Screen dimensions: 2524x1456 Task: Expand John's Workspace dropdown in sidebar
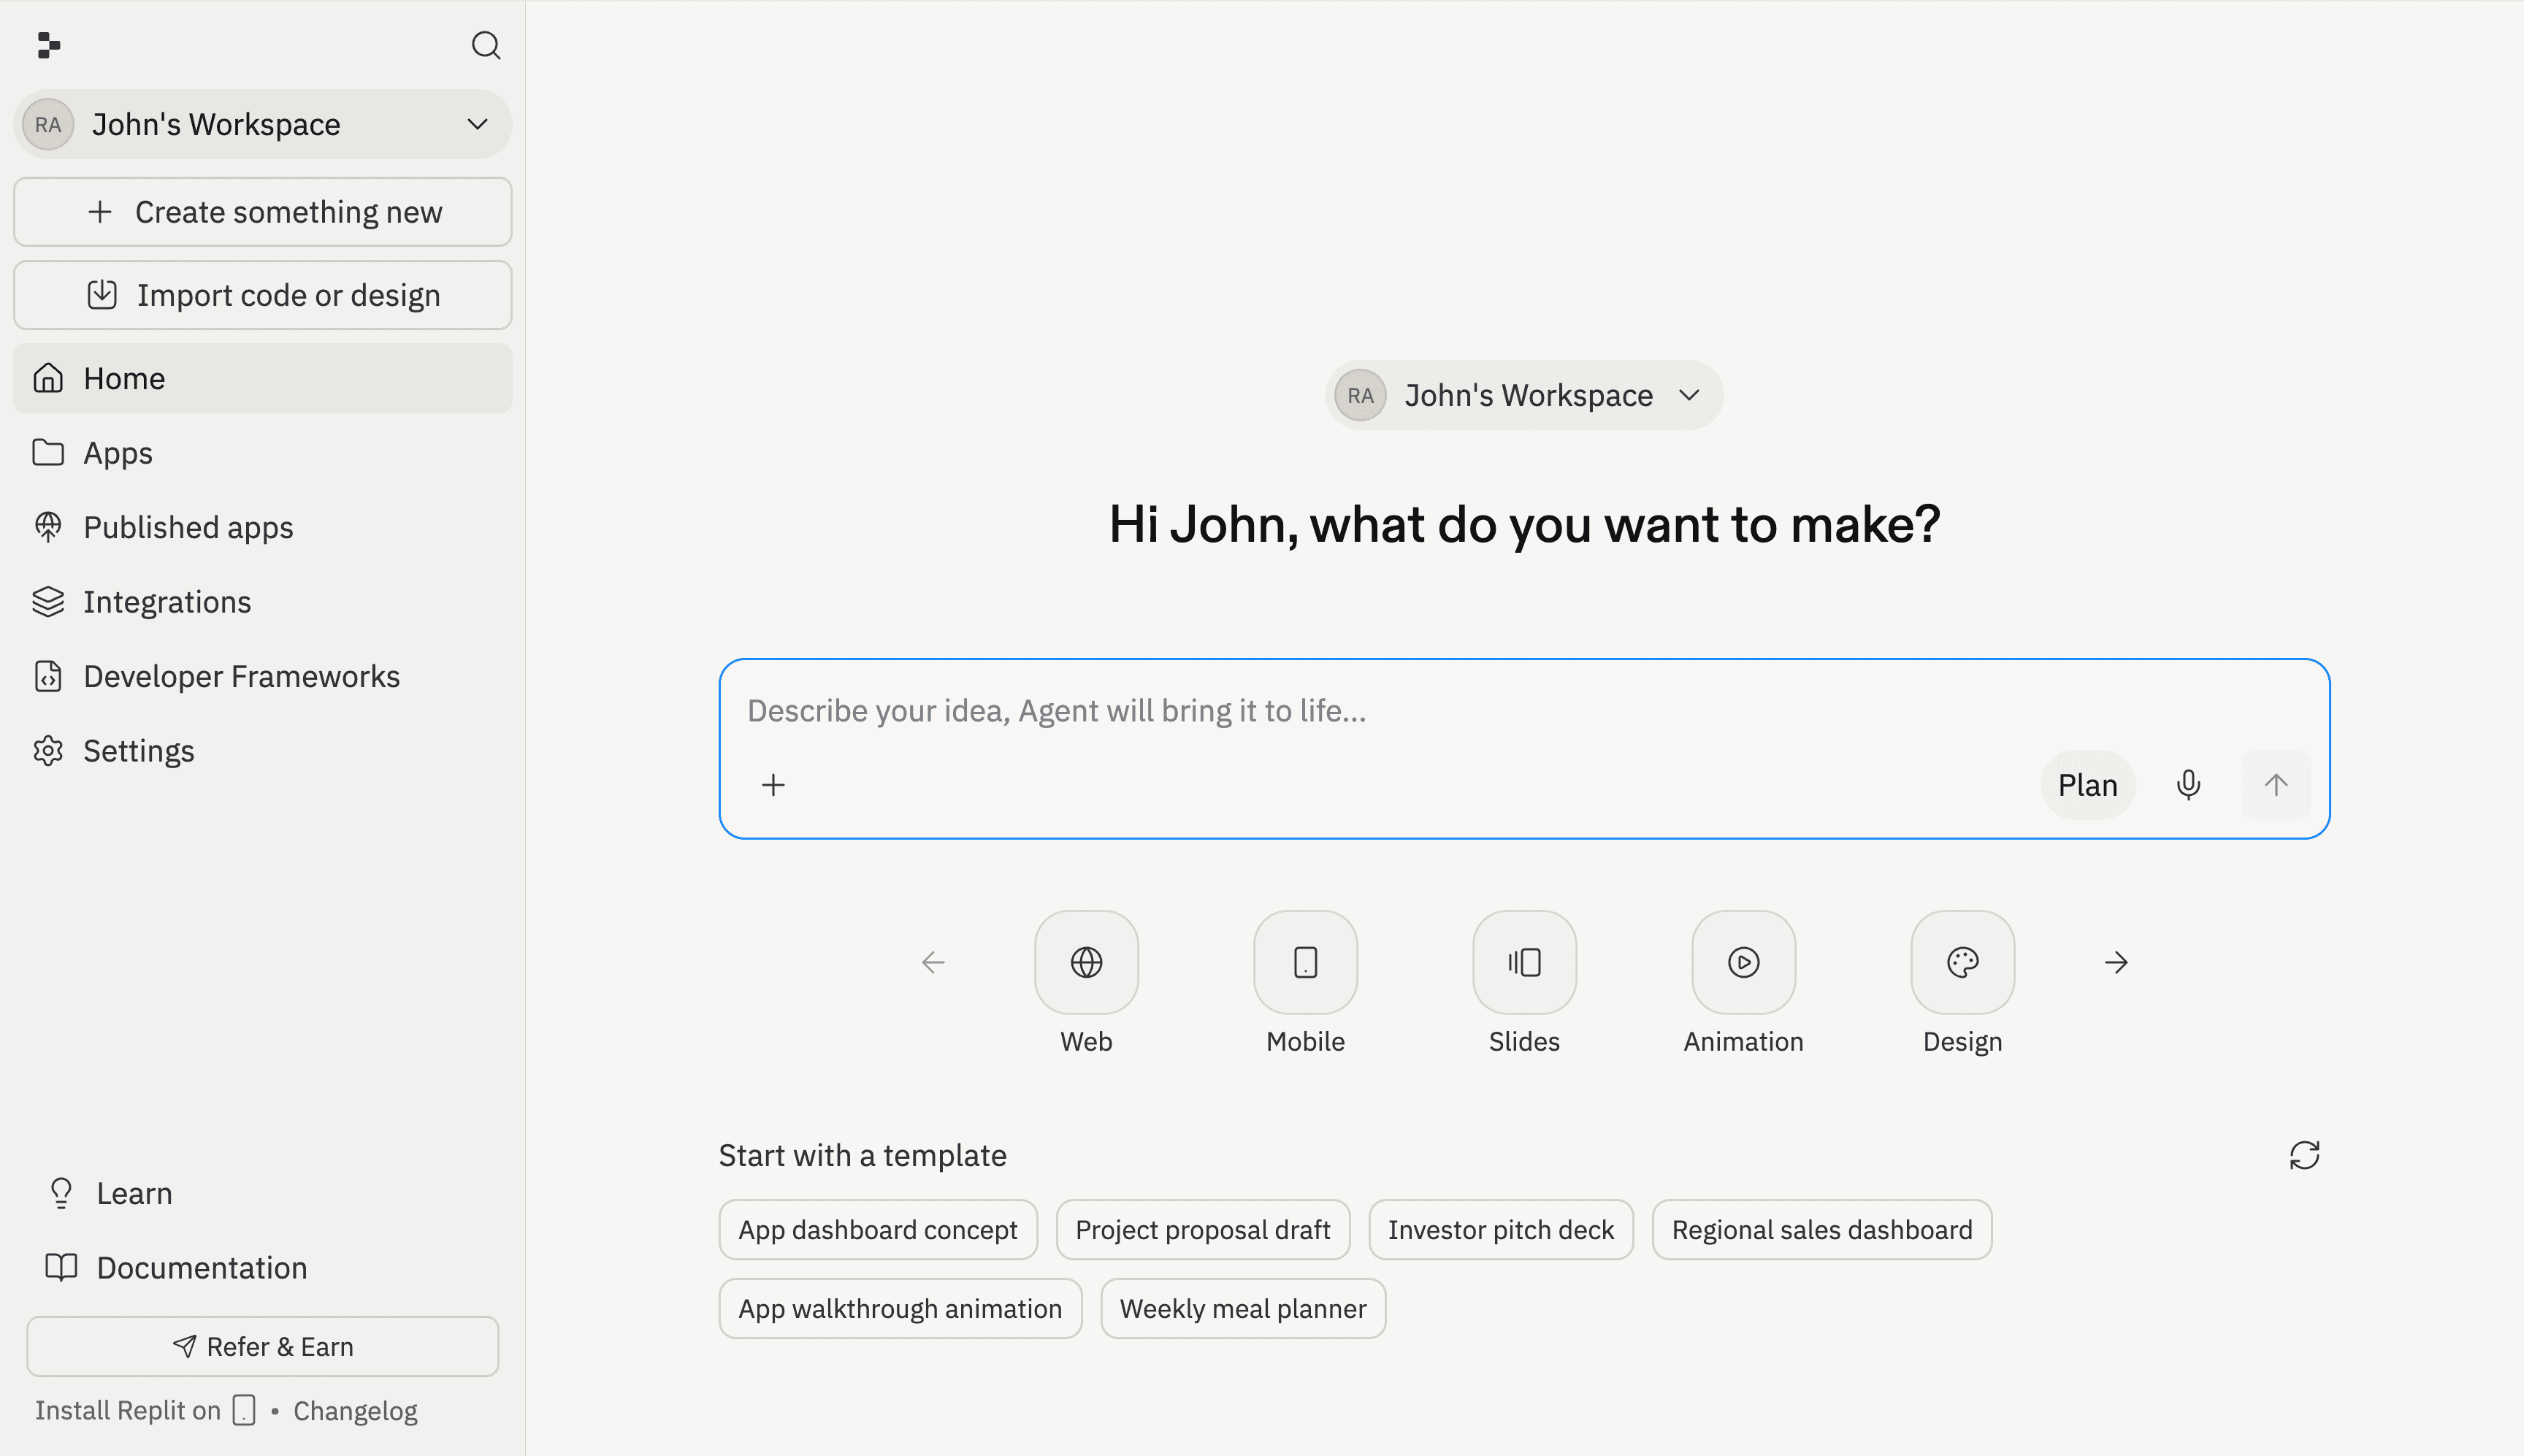coord(262,124)
